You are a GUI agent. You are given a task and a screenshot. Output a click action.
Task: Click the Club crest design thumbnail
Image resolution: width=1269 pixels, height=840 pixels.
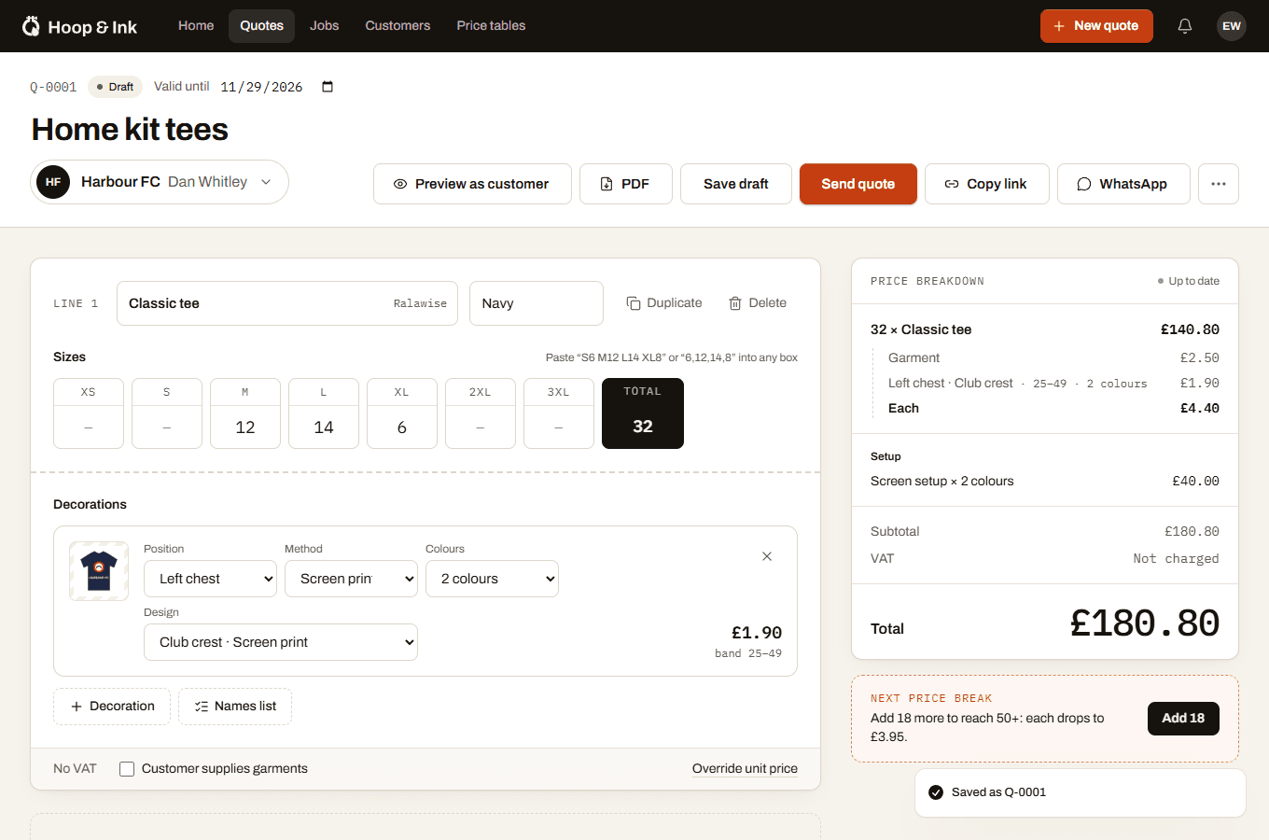pyautogui.click(x=99, y=571)
